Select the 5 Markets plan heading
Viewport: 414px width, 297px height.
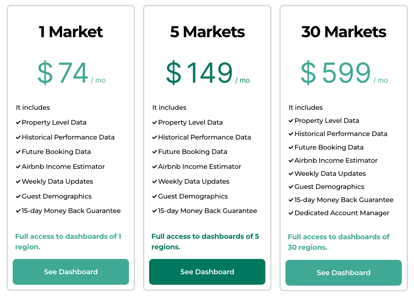click(x=207, y=32)
